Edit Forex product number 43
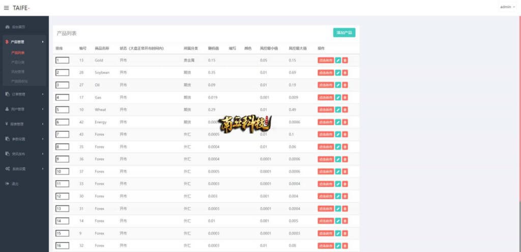Viewport: 521px width, 252px height. [338, 134]
